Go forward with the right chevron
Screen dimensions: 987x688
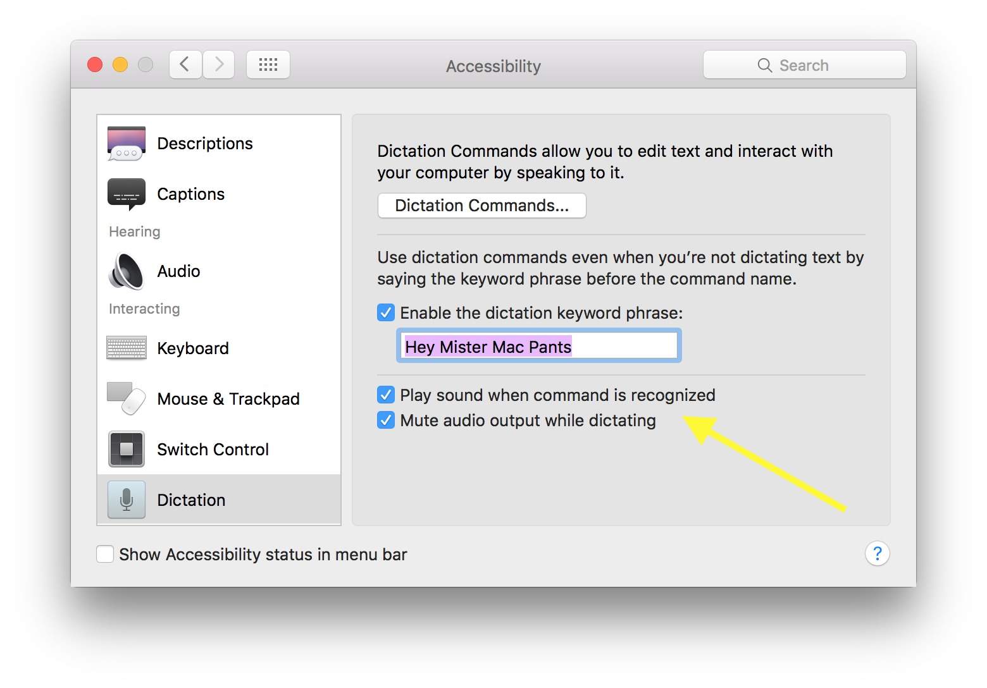click(x=219, y=64)
